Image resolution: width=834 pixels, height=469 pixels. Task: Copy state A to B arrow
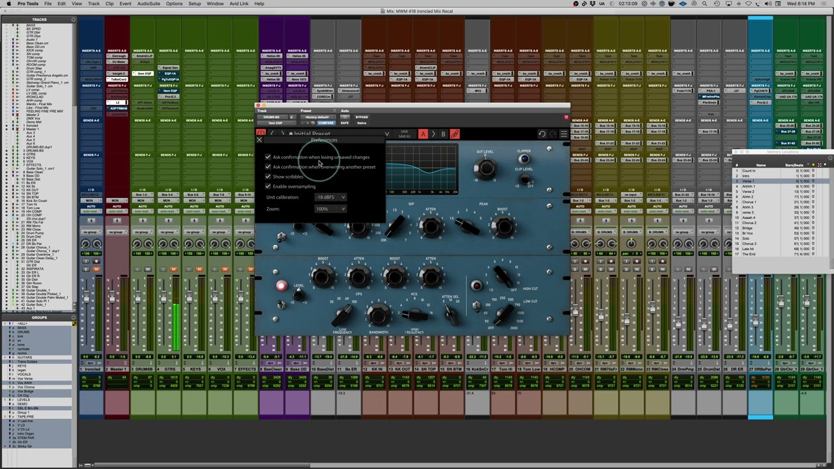(433, 134)
